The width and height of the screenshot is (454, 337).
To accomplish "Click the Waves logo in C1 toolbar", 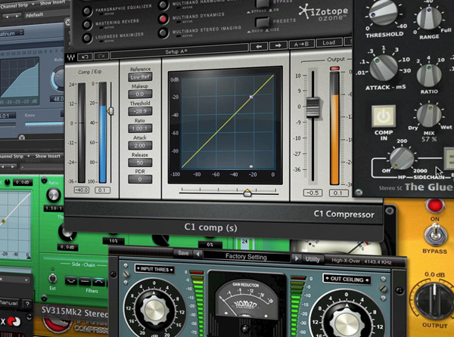I will pos(70,57).
